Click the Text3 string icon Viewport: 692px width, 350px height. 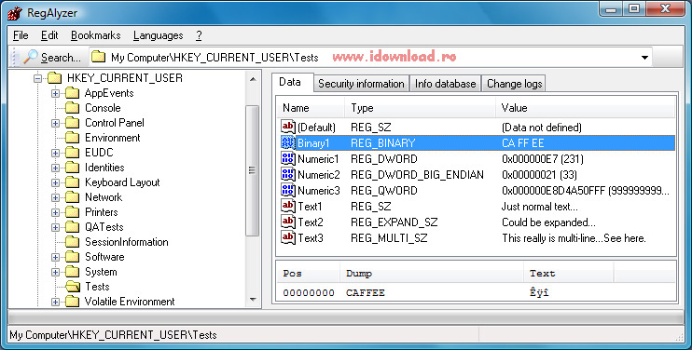point(288,237)
